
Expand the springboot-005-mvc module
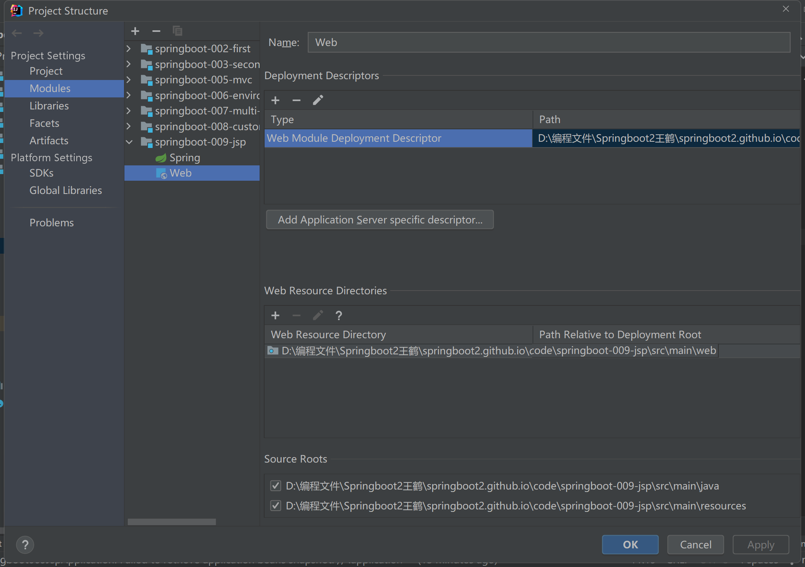click(x=129, y=80)
